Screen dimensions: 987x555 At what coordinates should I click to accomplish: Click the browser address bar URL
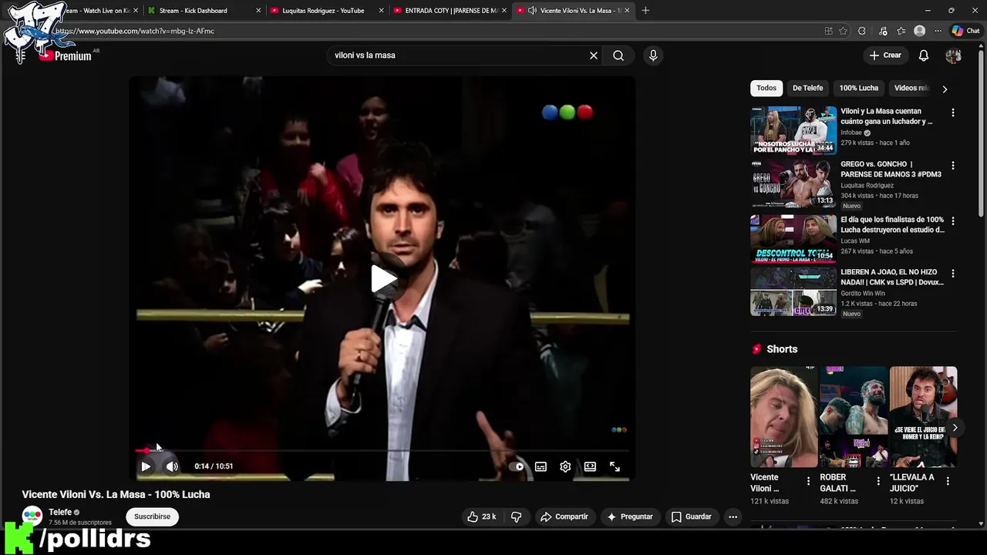coord(135,31)
